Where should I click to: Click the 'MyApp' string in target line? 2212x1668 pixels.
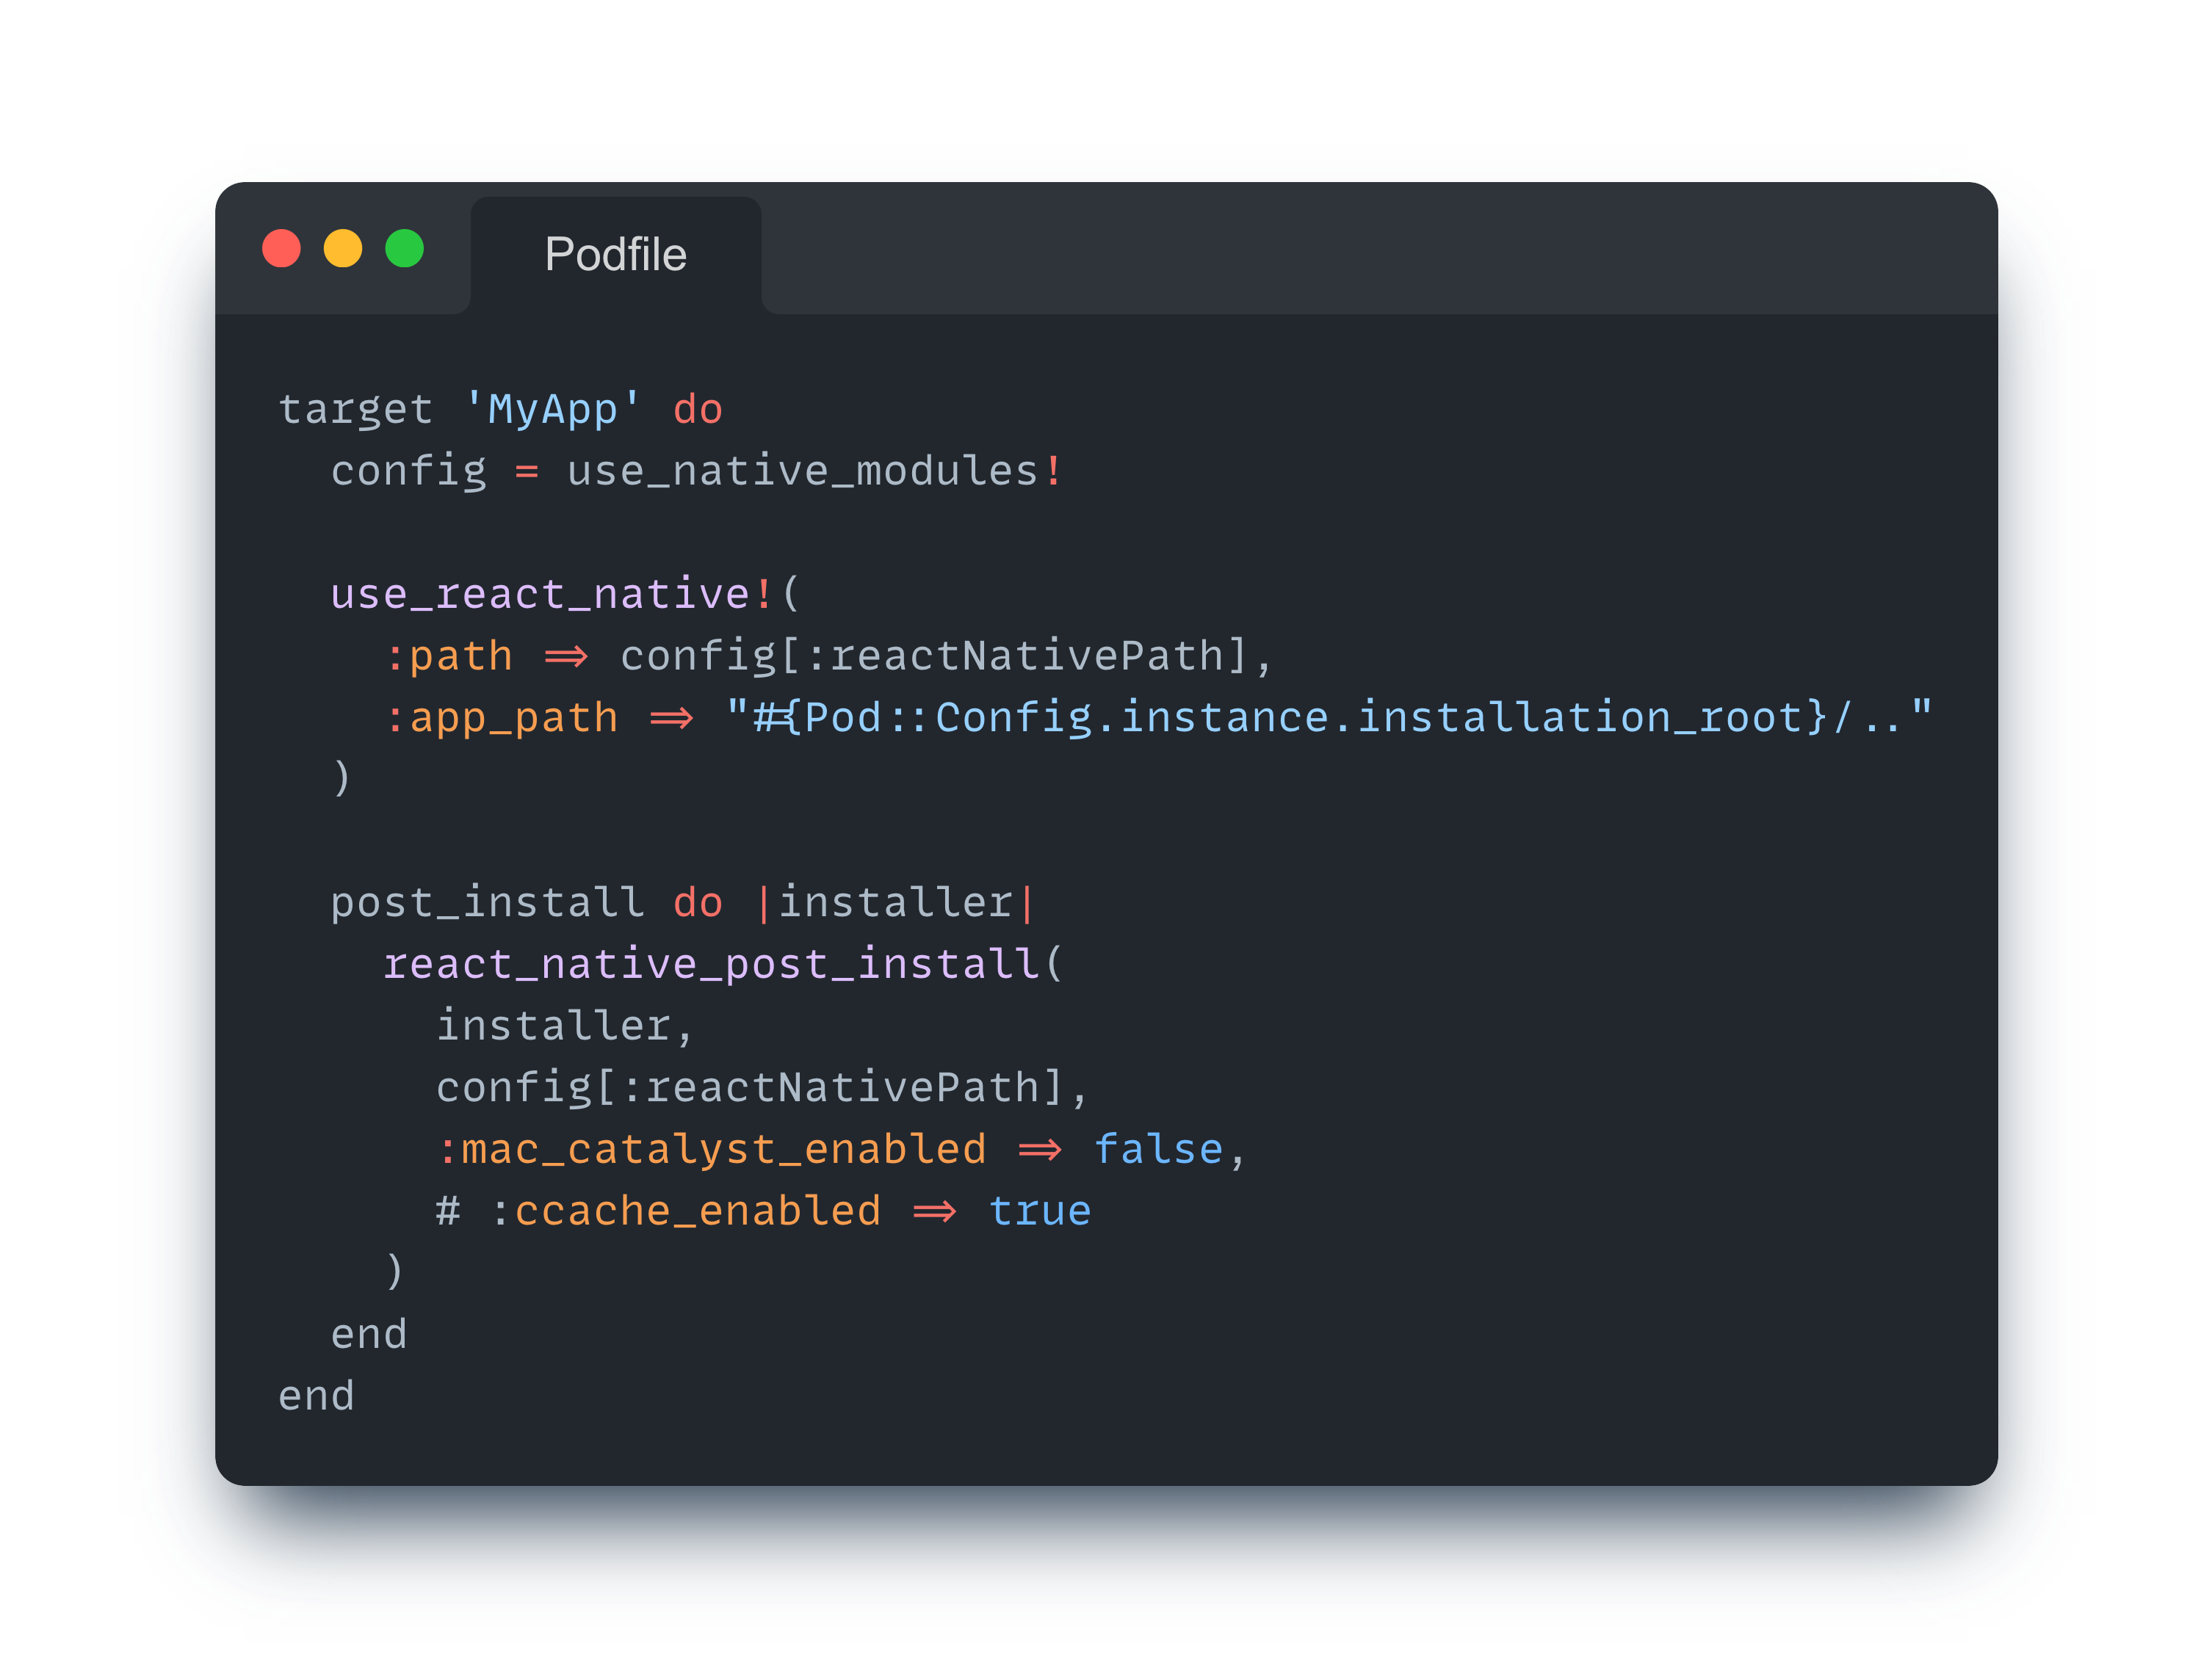point(552,410)
